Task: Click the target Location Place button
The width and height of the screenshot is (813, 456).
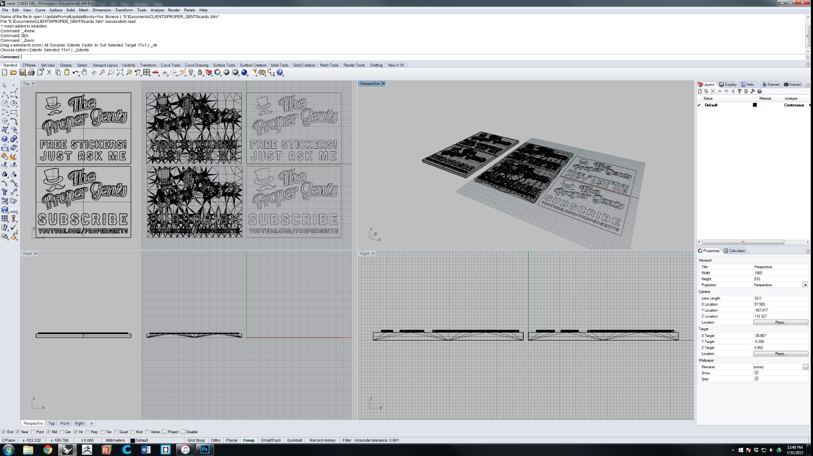Action: tap(780, 354)
